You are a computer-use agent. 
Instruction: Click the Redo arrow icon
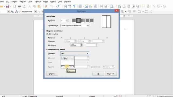pyautogui.click(x=58, y=6)
